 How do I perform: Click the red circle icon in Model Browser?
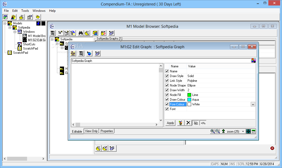point(272,148)
